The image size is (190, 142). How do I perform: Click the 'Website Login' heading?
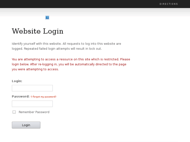pyautogui.click(x=38, y=31)
